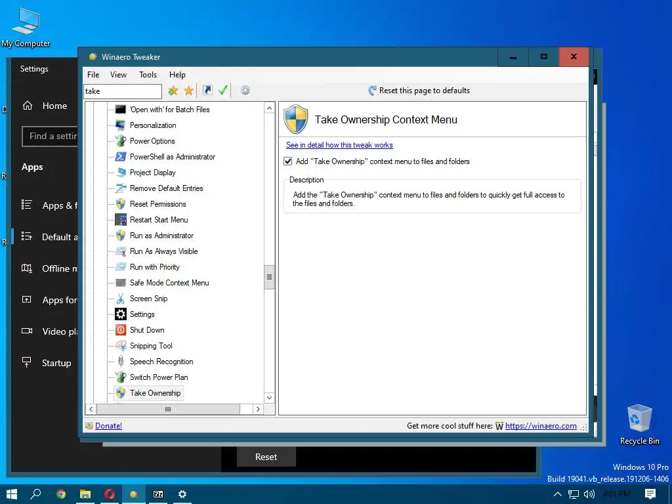Click the Run as Administrator shield icon
Screen dimensions: 672x504
point(121,236)
